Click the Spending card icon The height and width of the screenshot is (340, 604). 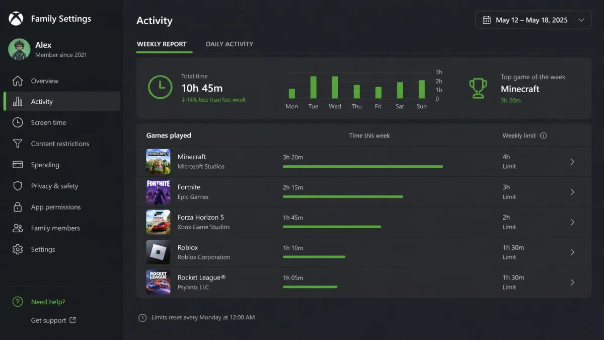click(x=18, y=165)
